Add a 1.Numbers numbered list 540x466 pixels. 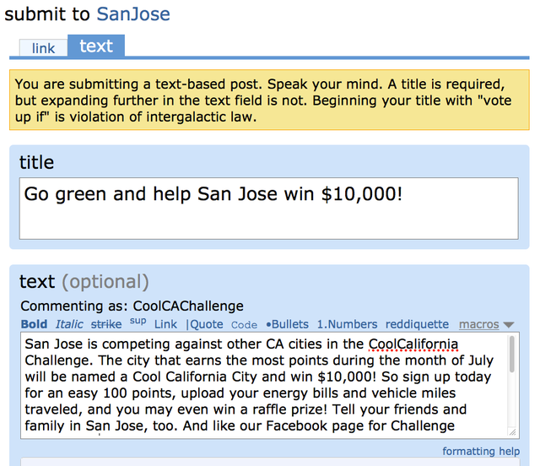[347, 324]
